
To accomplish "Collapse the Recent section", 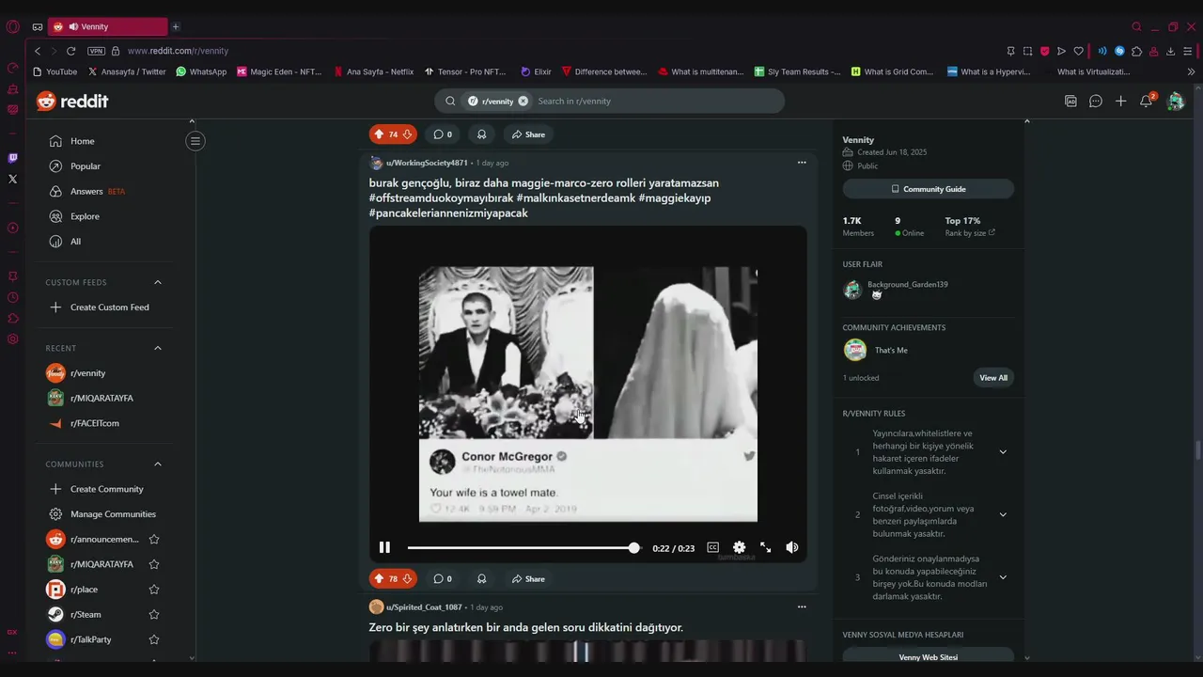I will point(158,348).
